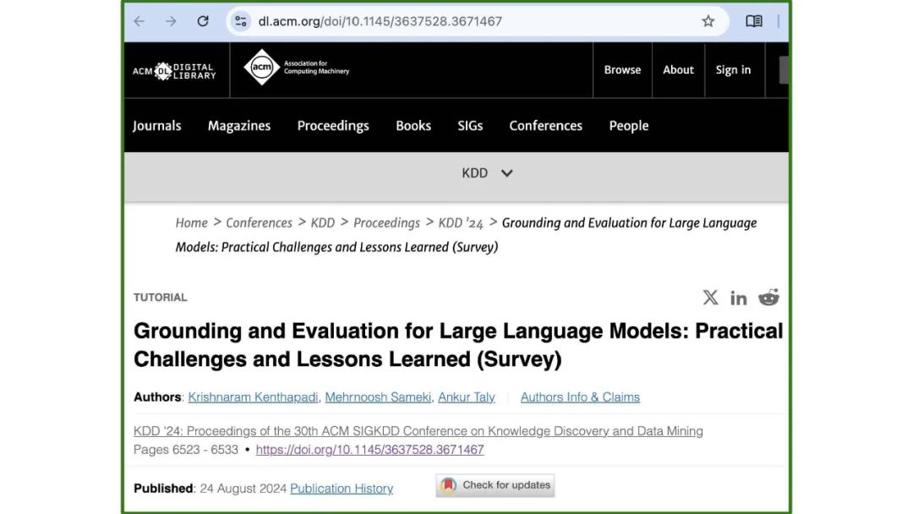Click the ACM Digital Library logo
The image size is (913, 514).
174,71
